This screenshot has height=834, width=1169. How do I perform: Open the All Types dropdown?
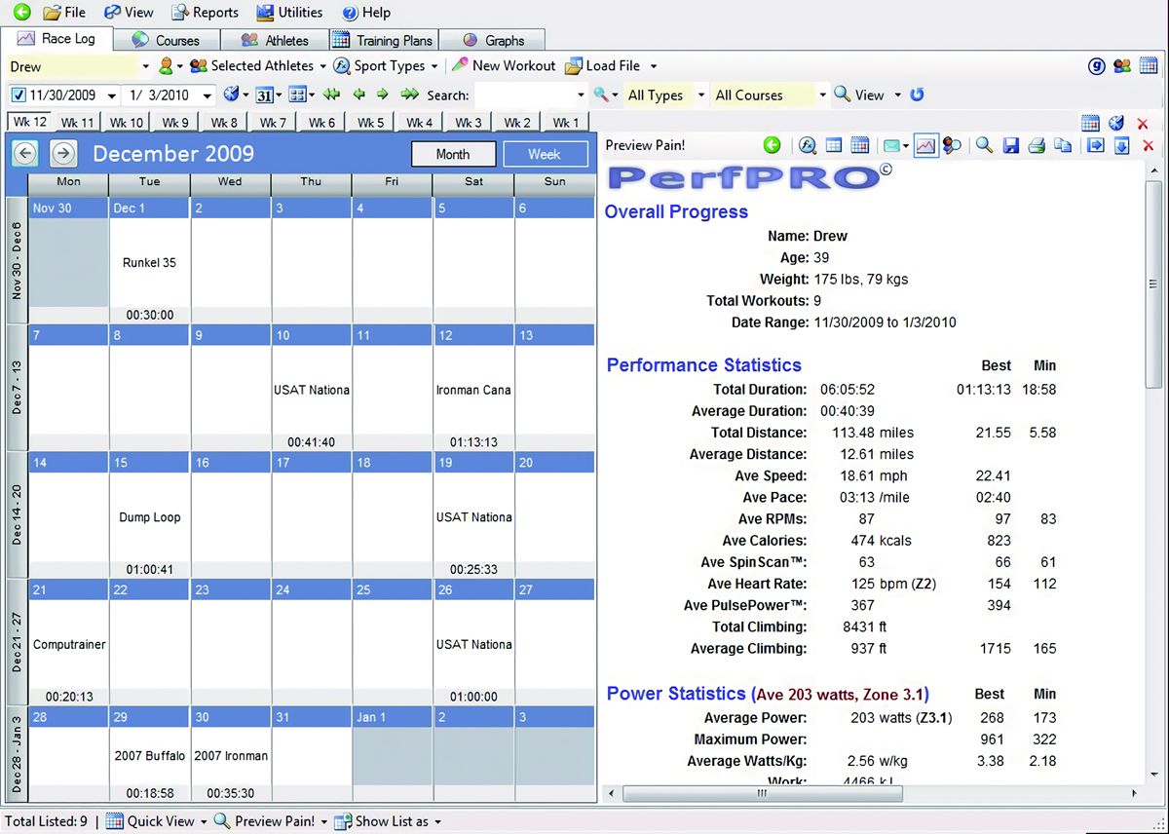coord(664,95)
